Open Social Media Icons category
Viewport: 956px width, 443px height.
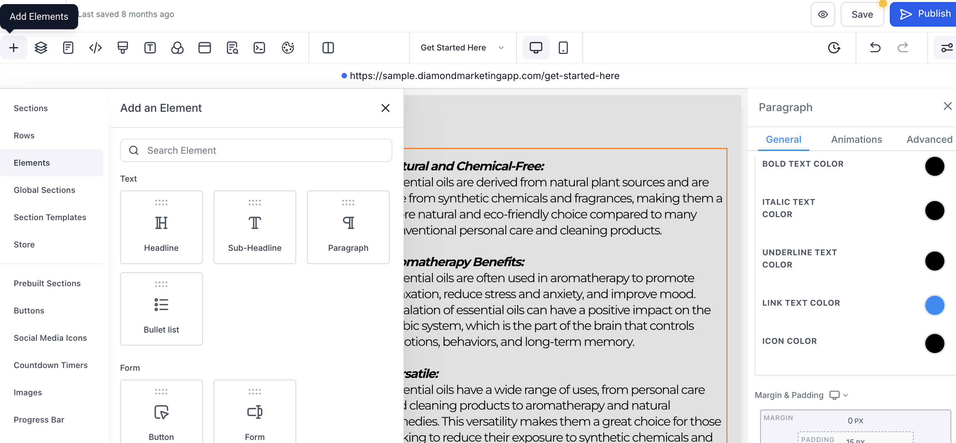pos(50,338)
